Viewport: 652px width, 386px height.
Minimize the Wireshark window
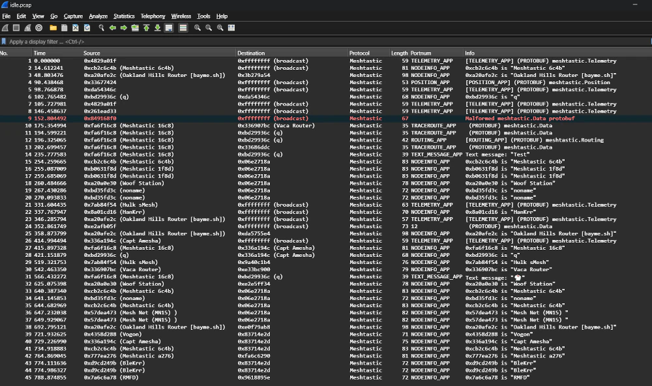click(x=635, y=5)
